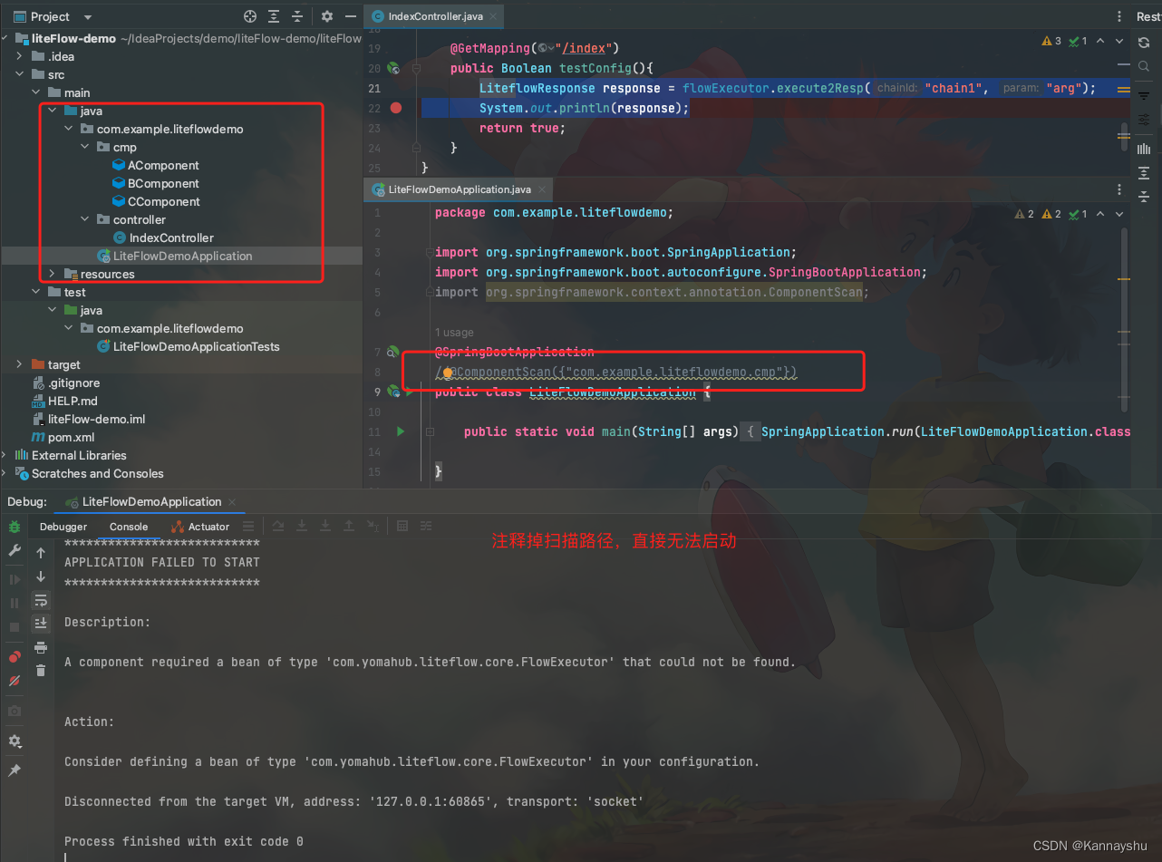Select the Step Into icon
Image resolution: width=1162 pixels, height=862 pixels.
[302, 526]
